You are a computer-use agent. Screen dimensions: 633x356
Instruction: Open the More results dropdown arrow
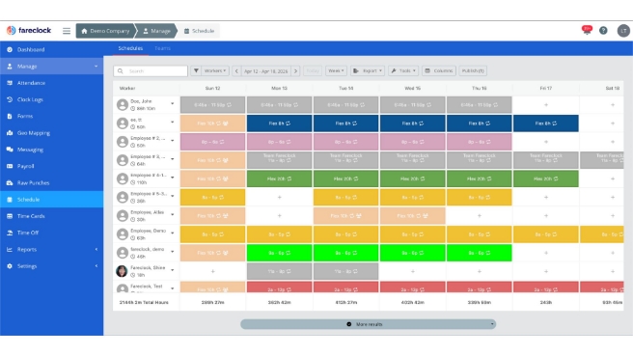pos(492,324)
